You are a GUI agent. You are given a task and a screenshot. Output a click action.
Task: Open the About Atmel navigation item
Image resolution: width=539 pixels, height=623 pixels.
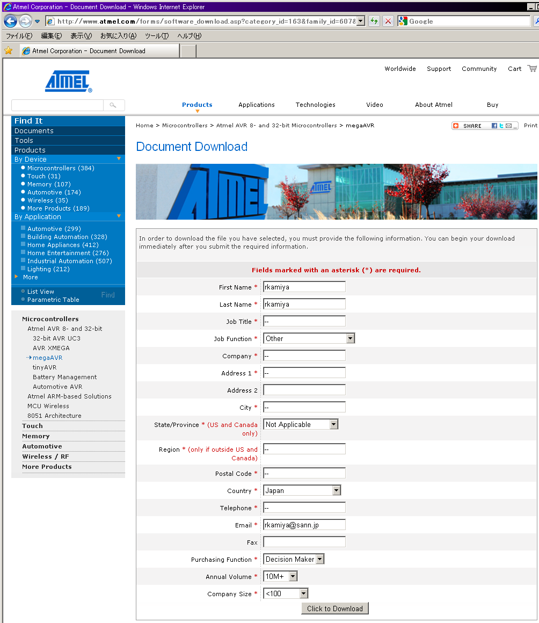pyautogui.click(x=434, y=105)
